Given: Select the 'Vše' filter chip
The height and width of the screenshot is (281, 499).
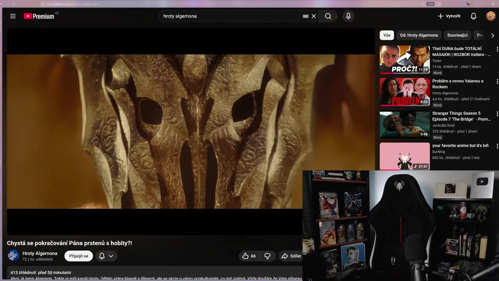Looking at the screenshot, I should [387, 35].
